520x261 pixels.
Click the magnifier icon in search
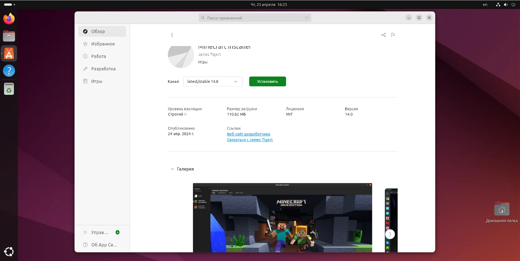point(203,18)
